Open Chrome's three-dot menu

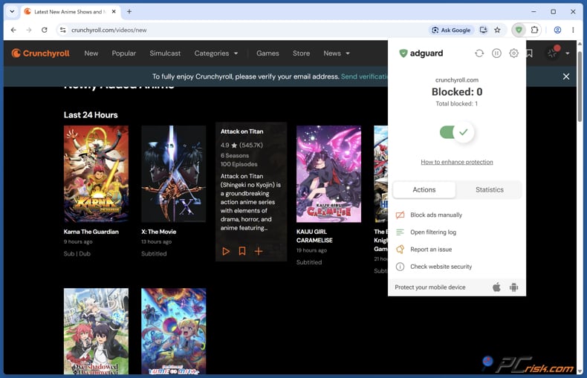coord(573,30)
